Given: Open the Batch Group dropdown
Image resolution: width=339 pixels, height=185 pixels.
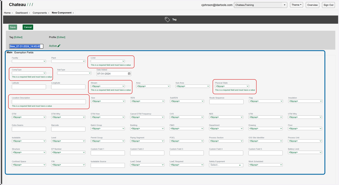Looking at the screenshot, I should [x=108, y=129].
